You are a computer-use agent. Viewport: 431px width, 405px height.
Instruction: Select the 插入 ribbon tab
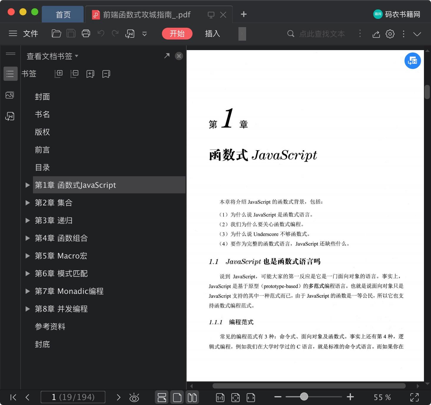click(213, 34)
